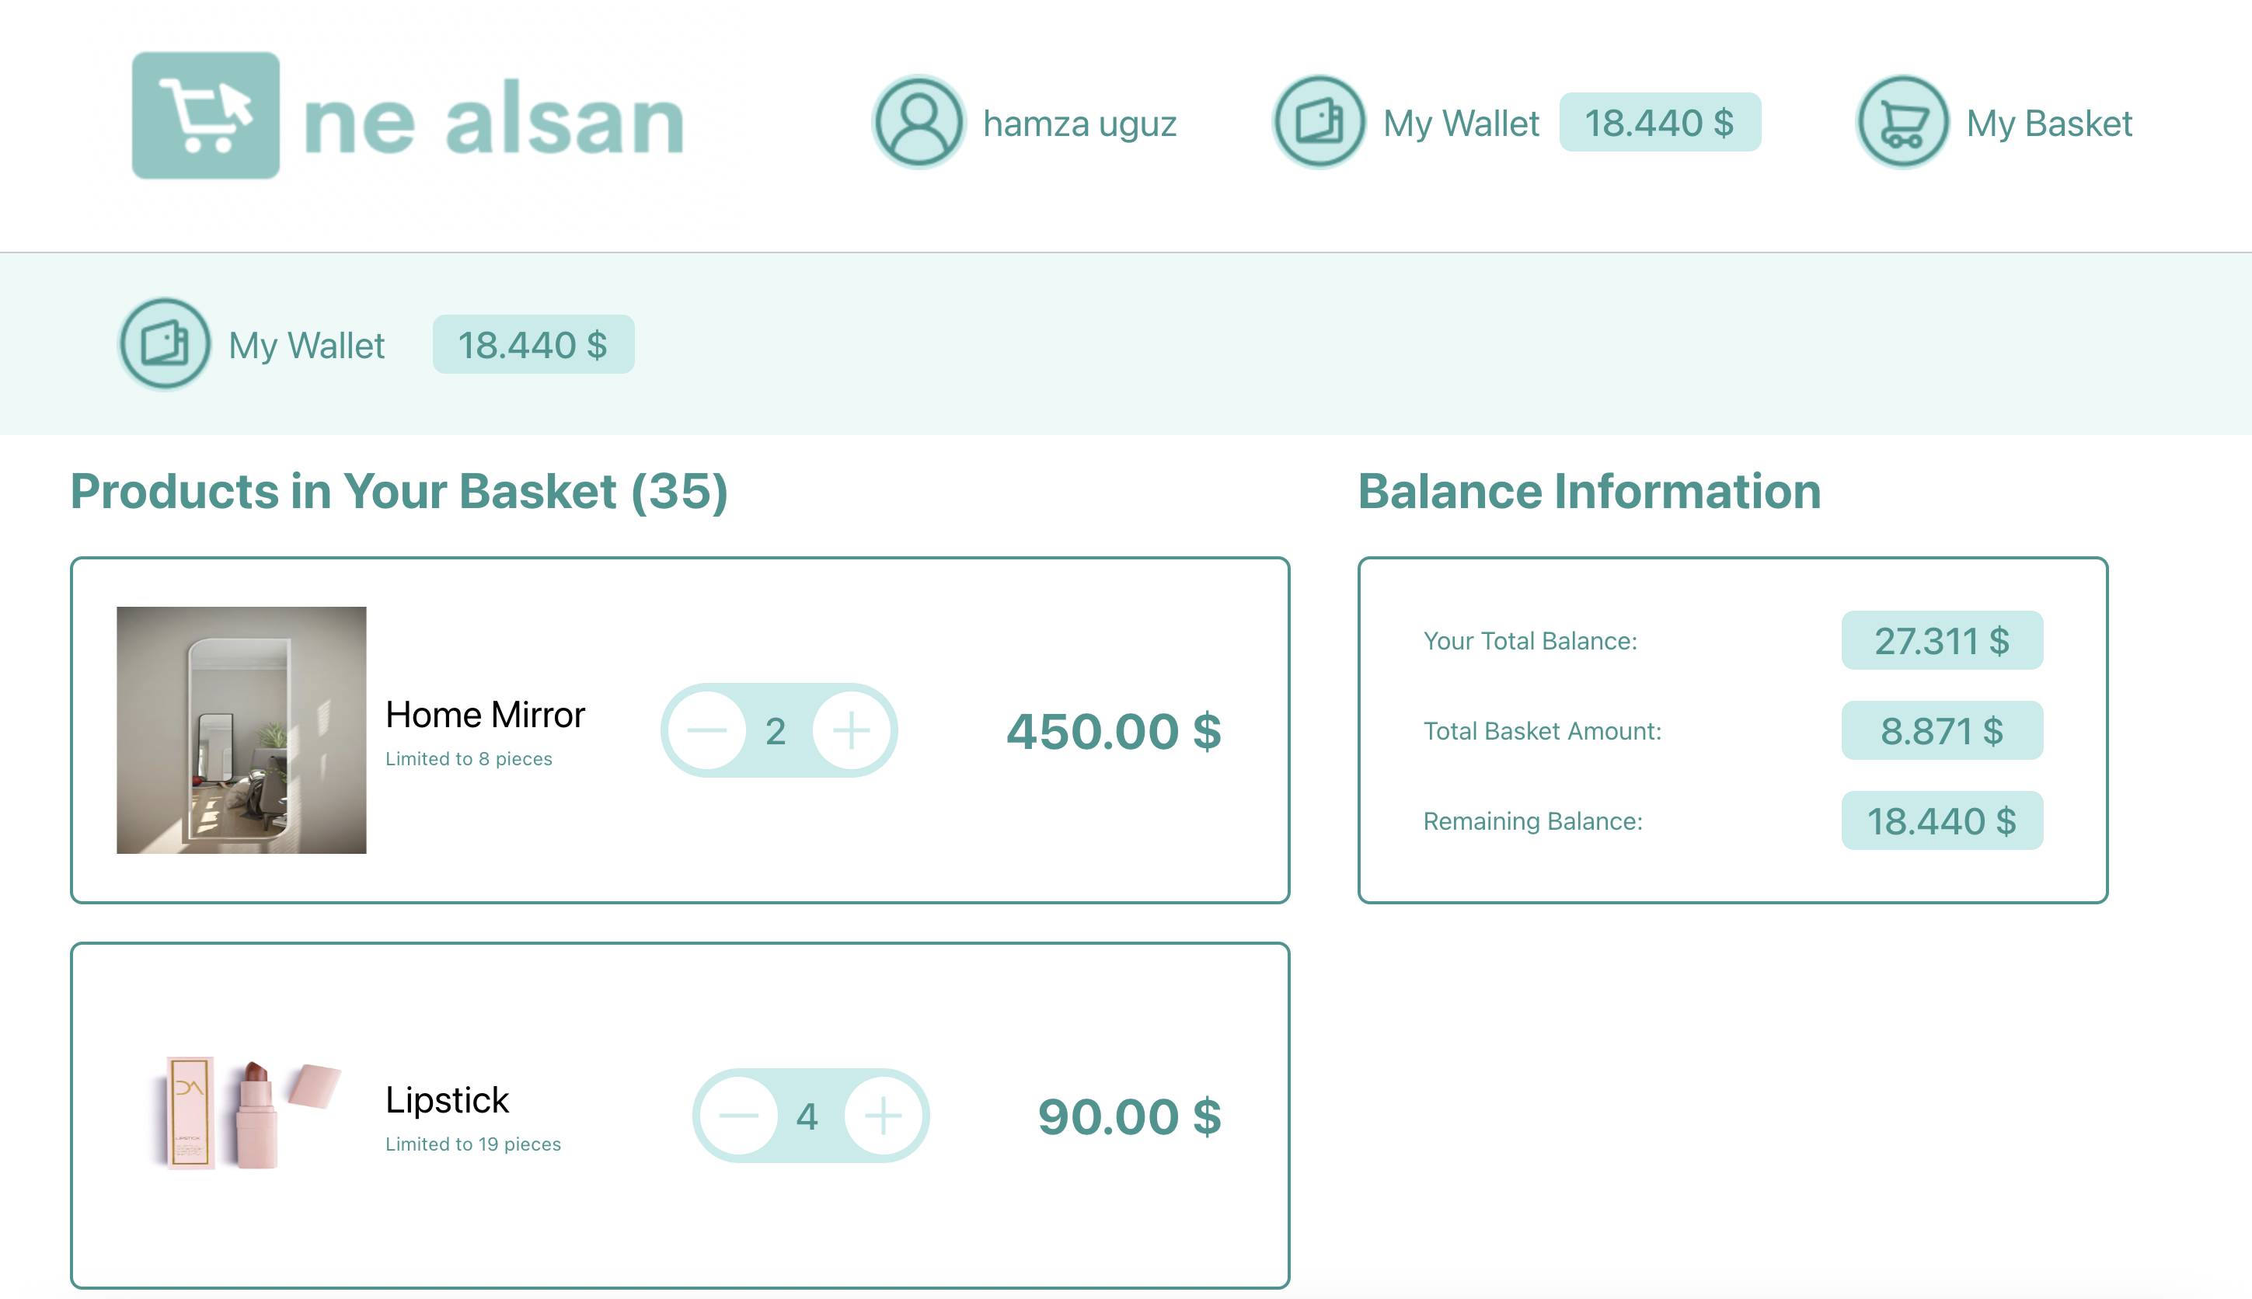This screenshot has width=2252, height=1299.
Task: Open the Home Mirror product image
Action: 241,730
